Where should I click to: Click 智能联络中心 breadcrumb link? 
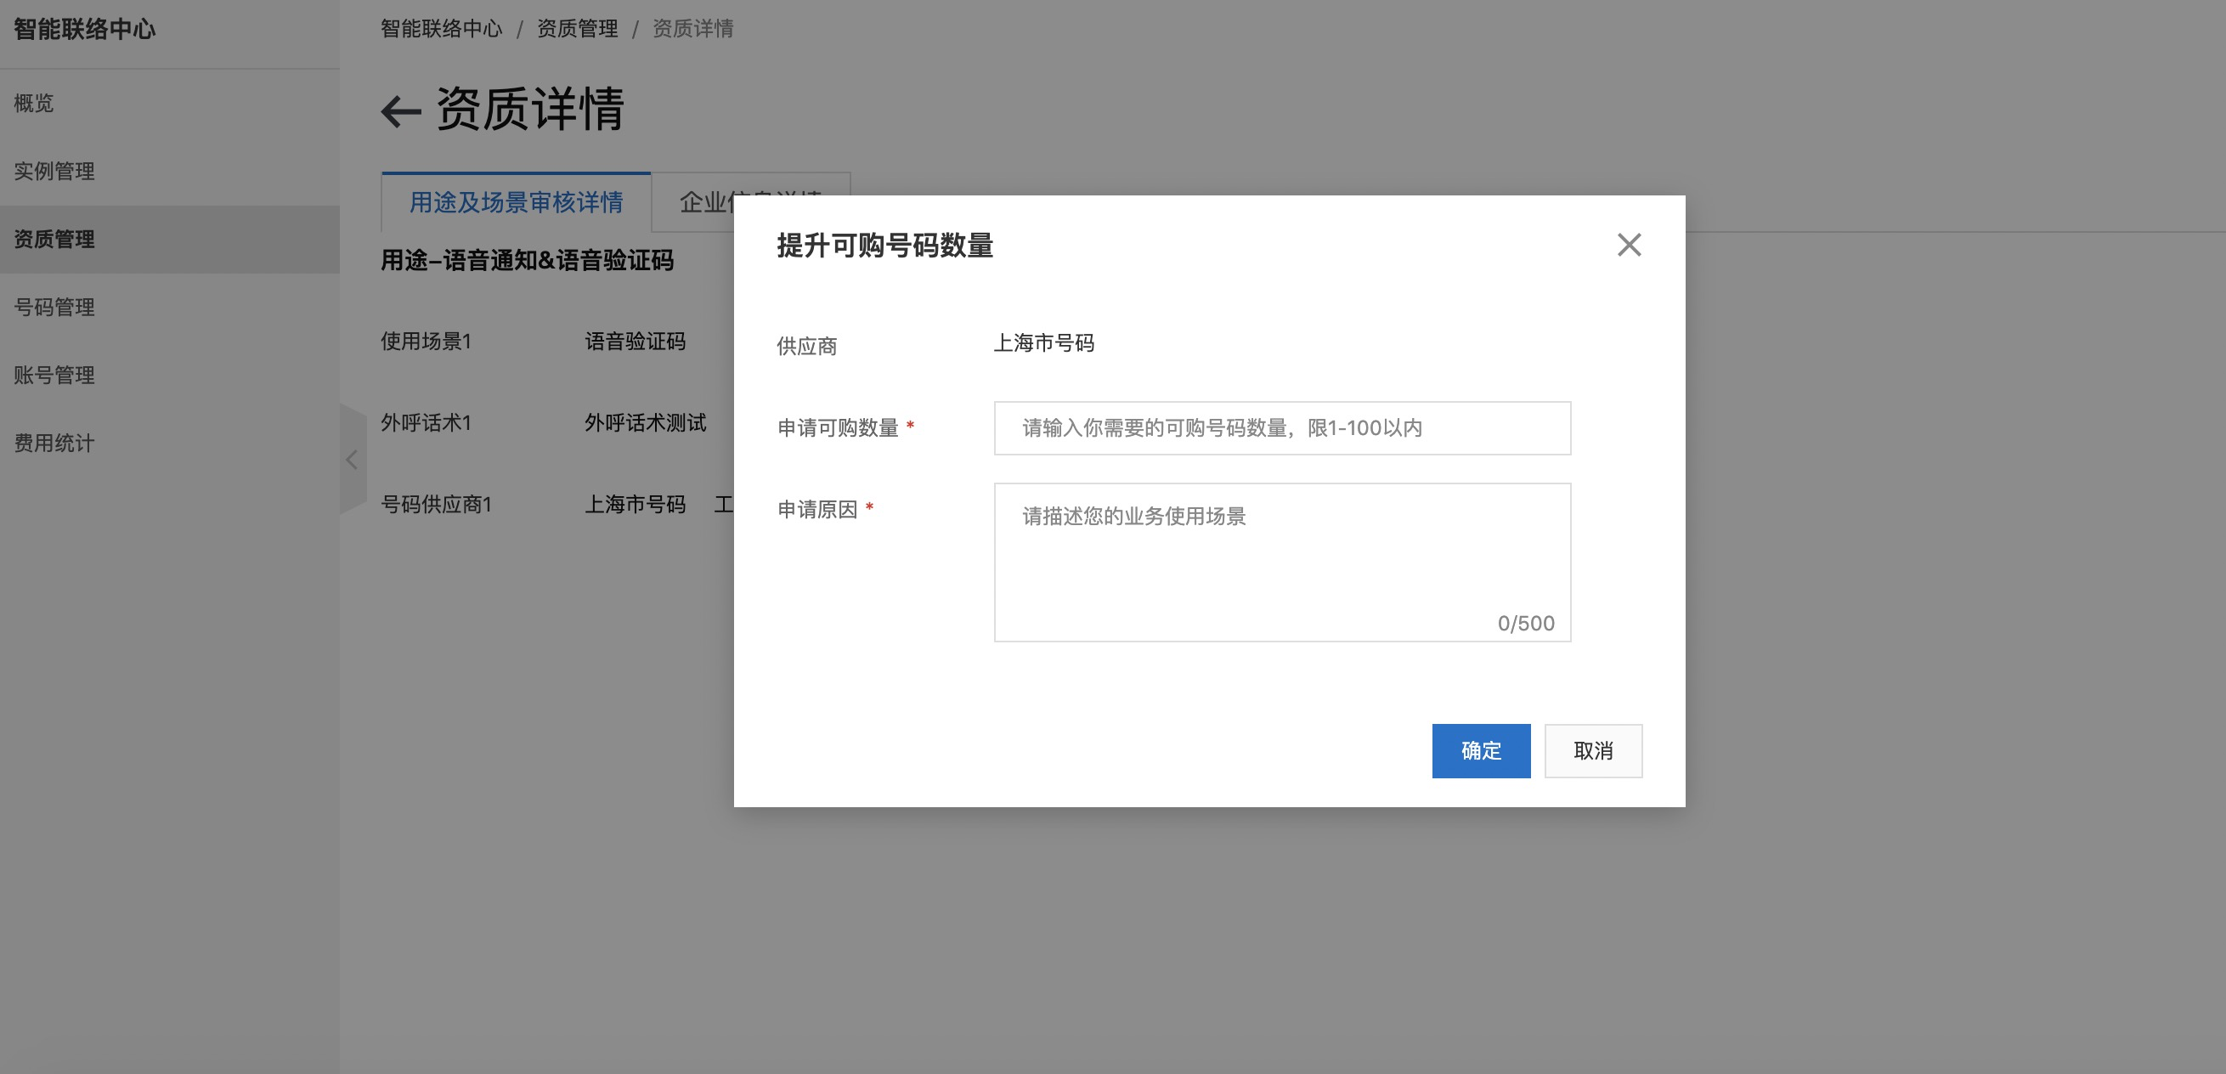point(441,29)
